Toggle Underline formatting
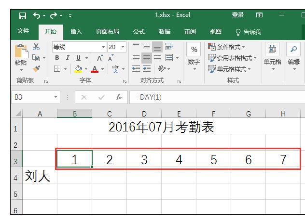The width and height of the screenshot is (305, 220). (78, 58)
